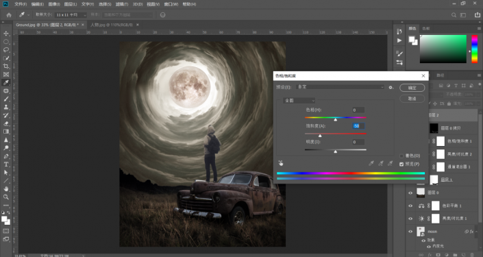Click the 确定 OK button
The height and width of the screenshot is (257, 483).
pos(412,88)
